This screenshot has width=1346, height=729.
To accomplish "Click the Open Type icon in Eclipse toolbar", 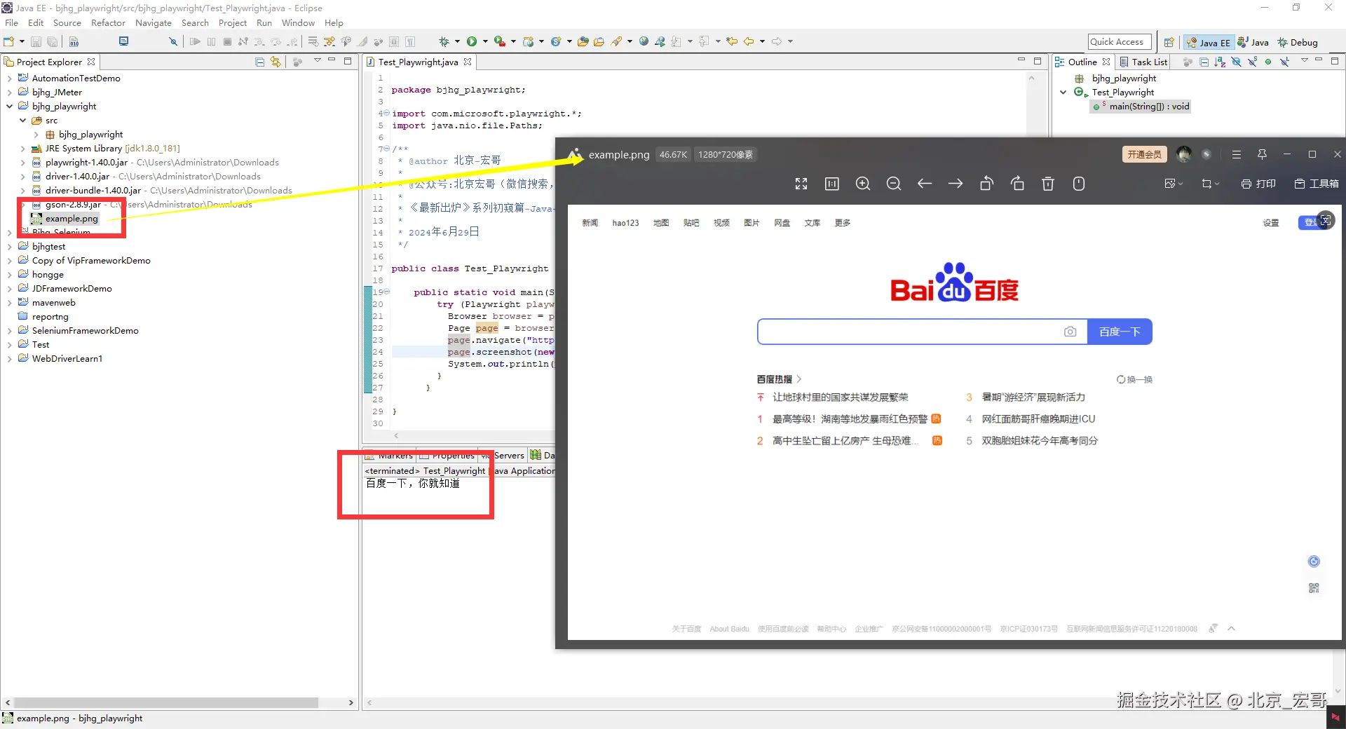I will point(583,42).
